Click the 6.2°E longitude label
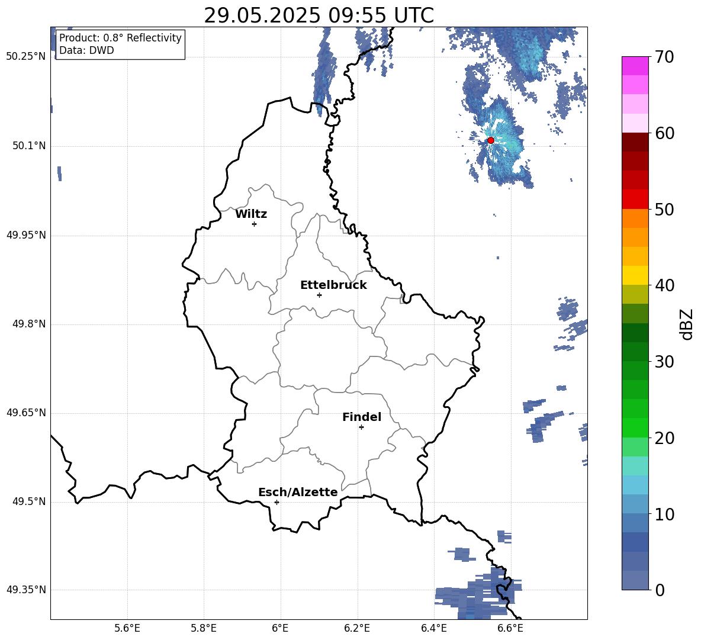 (x=357, y=628)
